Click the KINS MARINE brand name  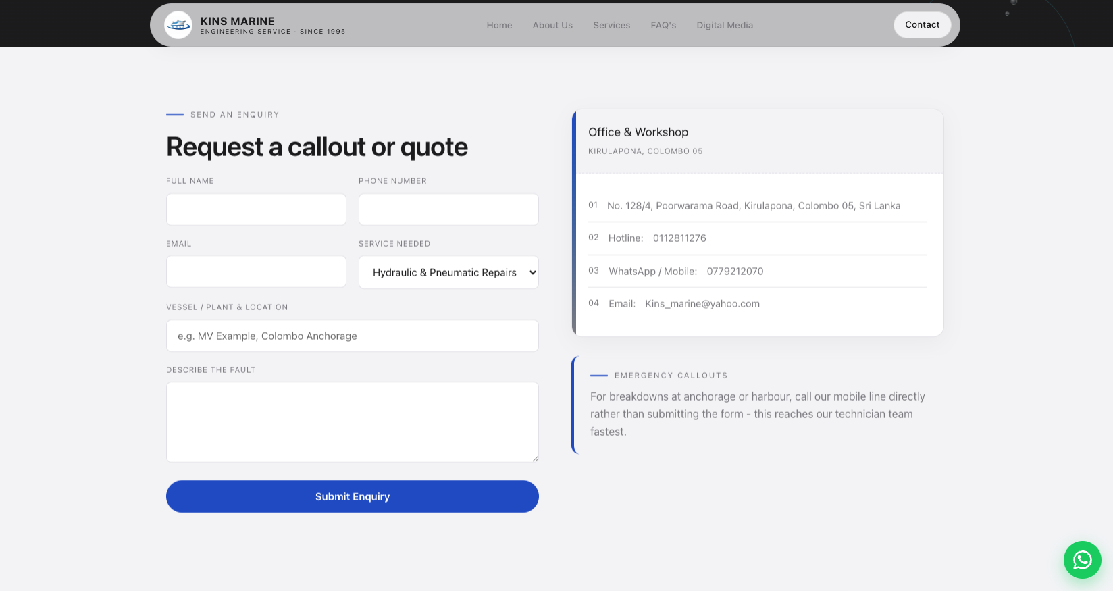coord(238,21)
